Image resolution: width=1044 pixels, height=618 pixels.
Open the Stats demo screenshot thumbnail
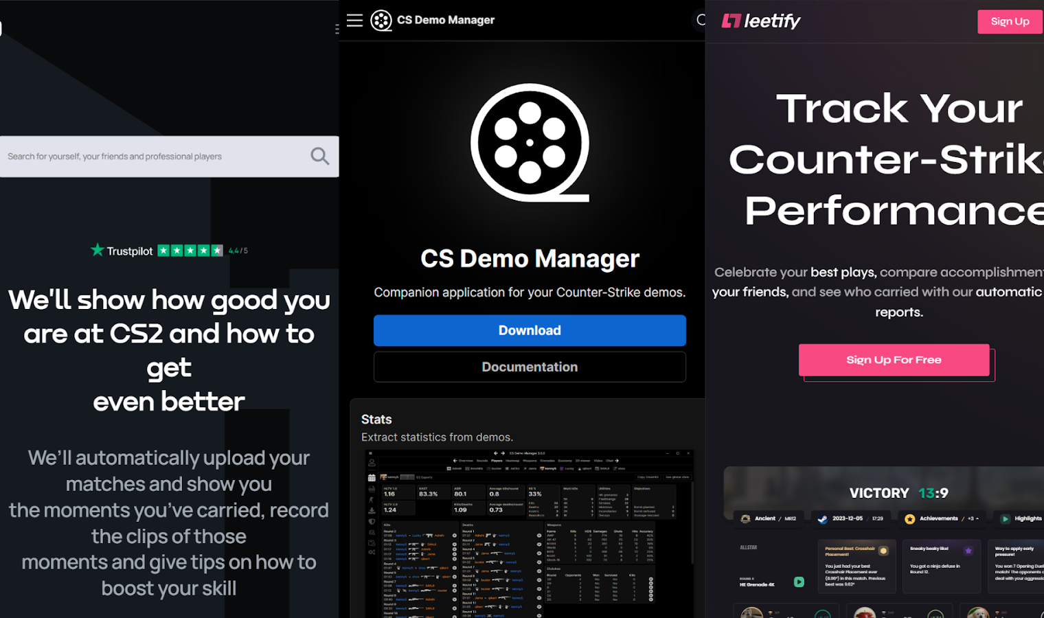coord(528,534)
